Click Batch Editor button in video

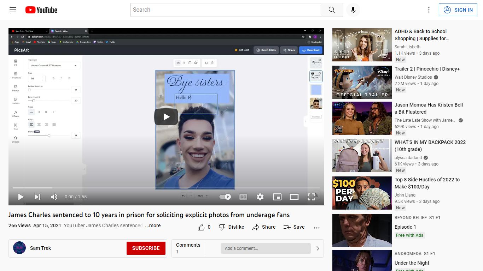(x=266, y=50)
